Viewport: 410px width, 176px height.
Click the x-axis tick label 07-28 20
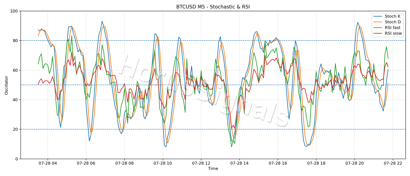[x=354, y=163]
